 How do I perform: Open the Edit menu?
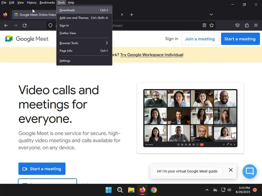12,3
